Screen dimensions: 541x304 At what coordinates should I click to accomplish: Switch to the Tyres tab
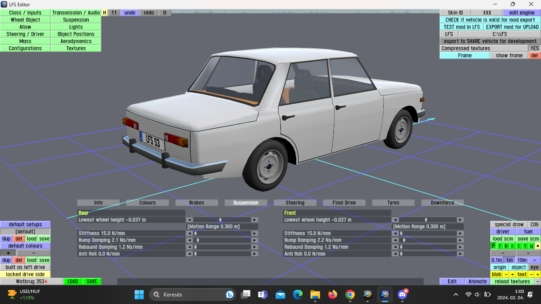(x=393, y=203)
